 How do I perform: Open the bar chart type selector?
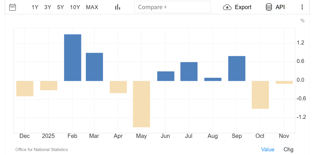[x=118, y=7]
